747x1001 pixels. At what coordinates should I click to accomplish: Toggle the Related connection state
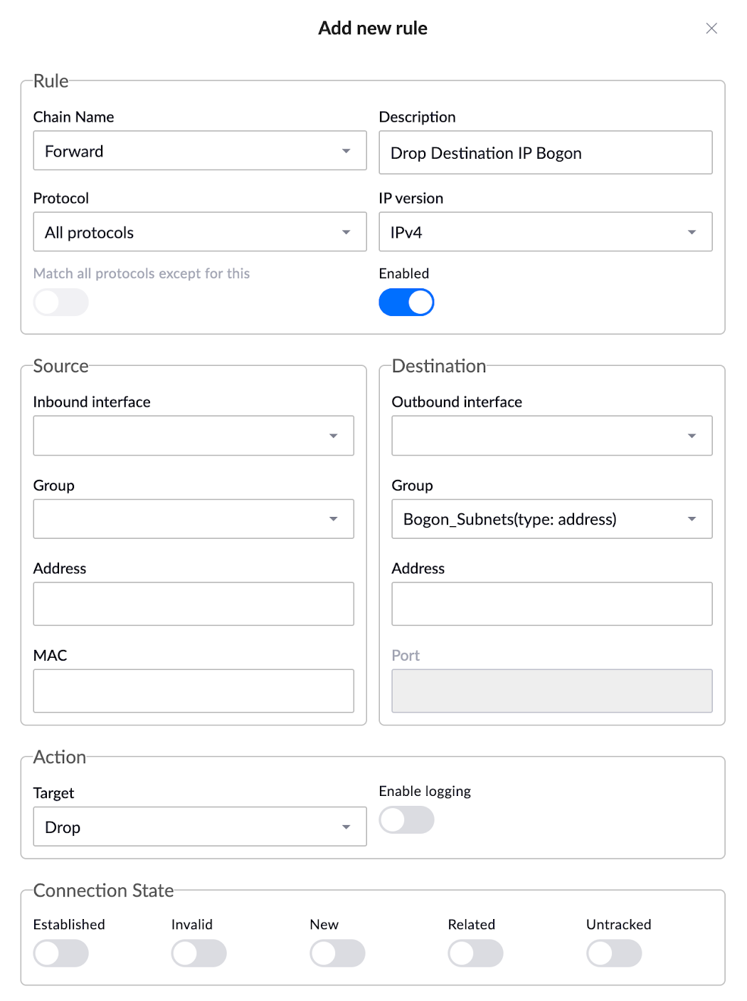click(475, 953)
